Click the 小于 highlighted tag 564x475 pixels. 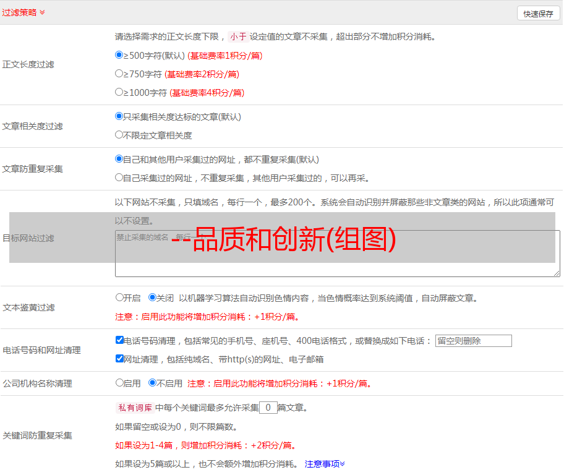coord(239,36)
